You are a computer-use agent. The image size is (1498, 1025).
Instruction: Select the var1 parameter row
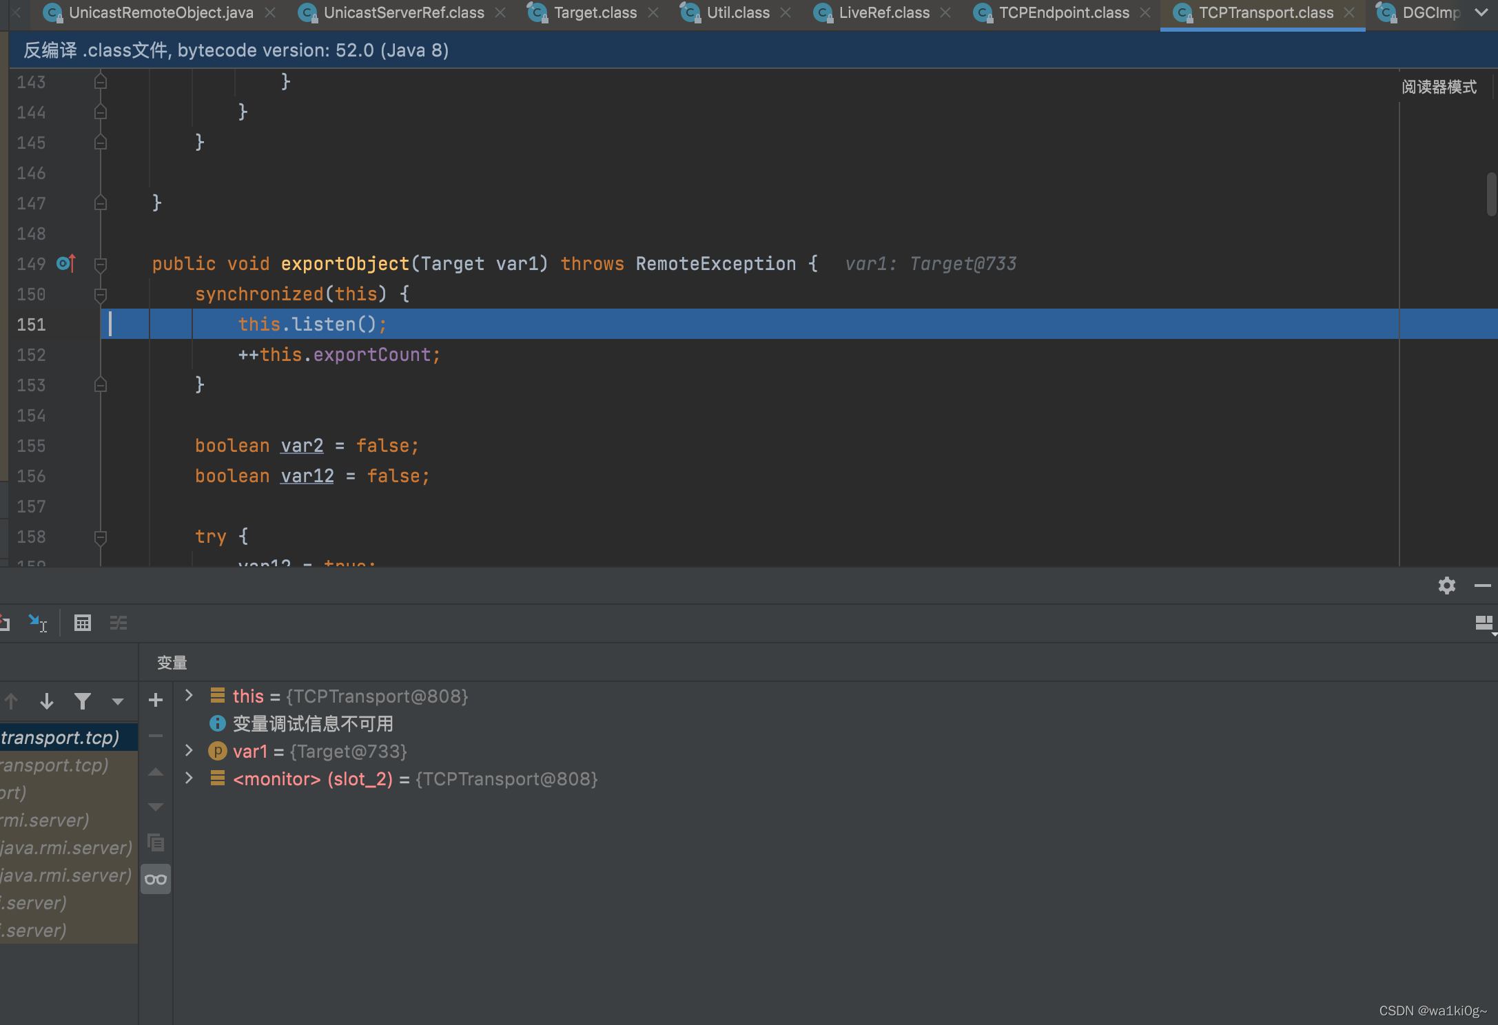click(x=835, y=752)
